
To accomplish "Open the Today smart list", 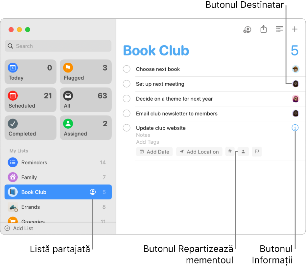I will point(31,72).
